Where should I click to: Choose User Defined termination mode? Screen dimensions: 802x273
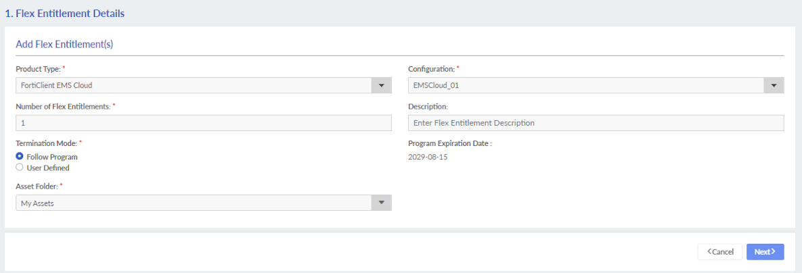[x=20, y=168]
